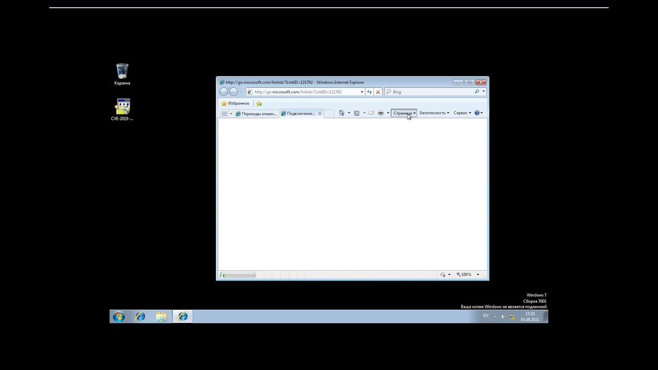Click the address bar URL field

click(x=307, y=92)
